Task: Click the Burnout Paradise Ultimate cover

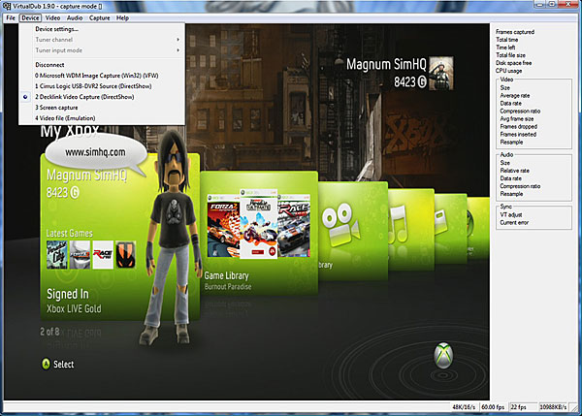Action: (259, 224)
